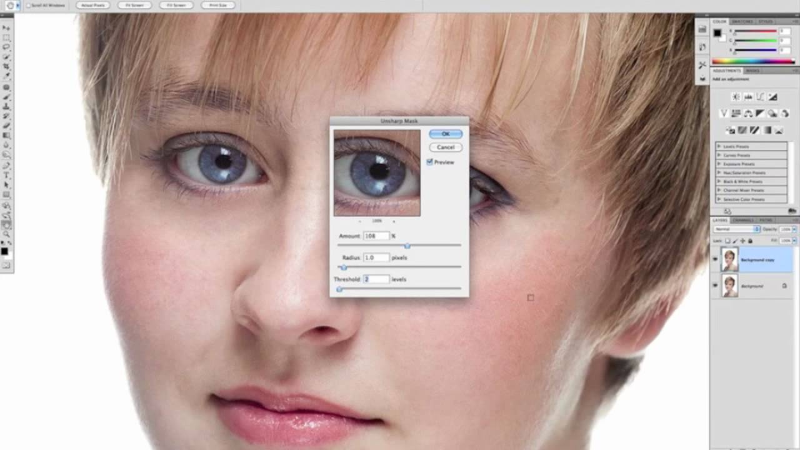The width and height of the screenshot is (800, 450).
Task: Add a Brightness/Contrast adjustment
Action: pyautogui.click(x=736, y=96)
